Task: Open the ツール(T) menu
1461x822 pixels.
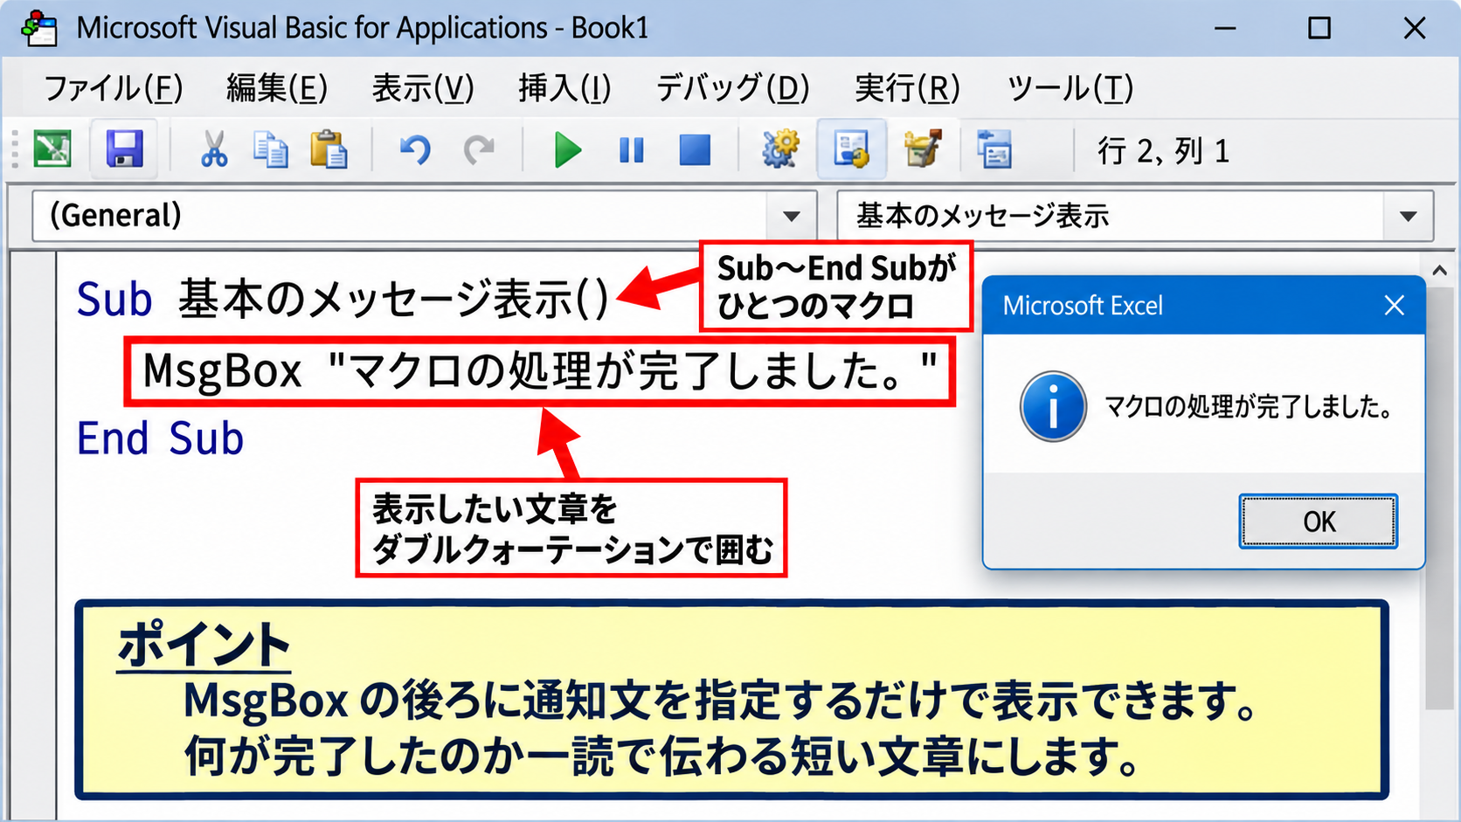Action: [x=1070, y=88]
